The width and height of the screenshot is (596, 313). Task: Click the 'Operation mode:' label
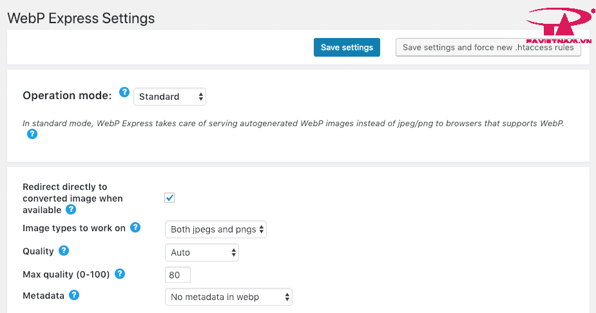(67, 95)
